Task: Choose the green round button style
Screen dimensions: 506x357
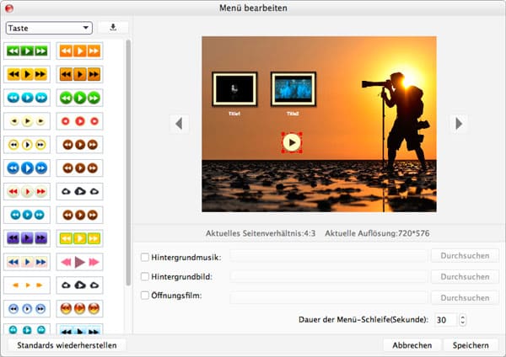Action: click(79, 98)
